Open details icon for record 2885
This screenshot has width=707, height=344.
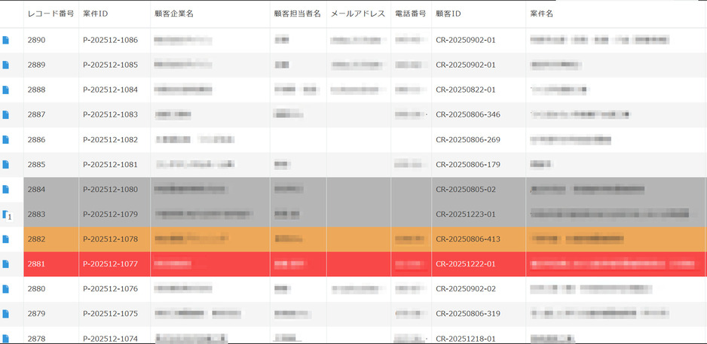(x=5, y=165)
